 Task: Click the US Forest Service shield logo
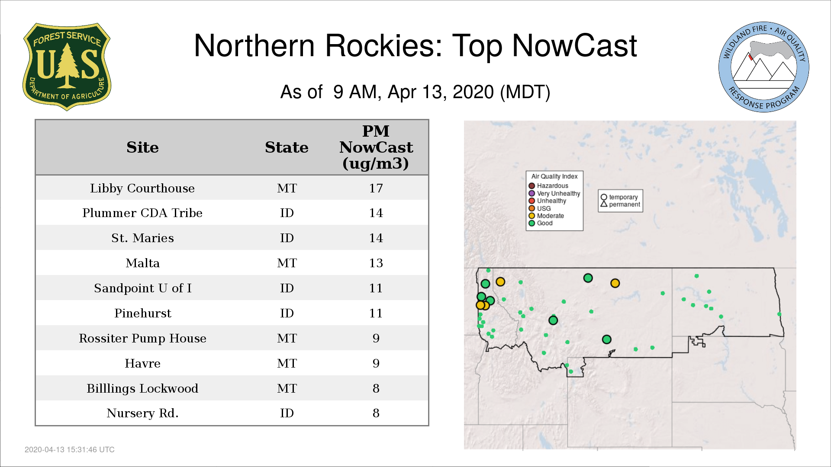pos(67,67)
